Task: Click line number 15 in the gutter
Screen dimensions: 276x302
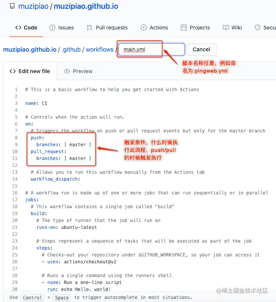Action: pos(15,186)
